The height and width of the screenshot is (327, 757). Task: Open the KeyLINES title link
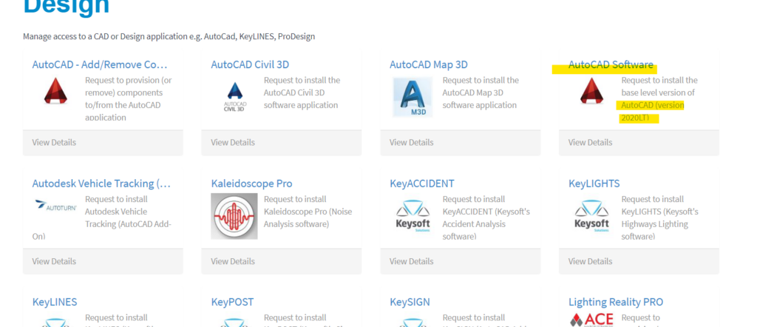55,302
